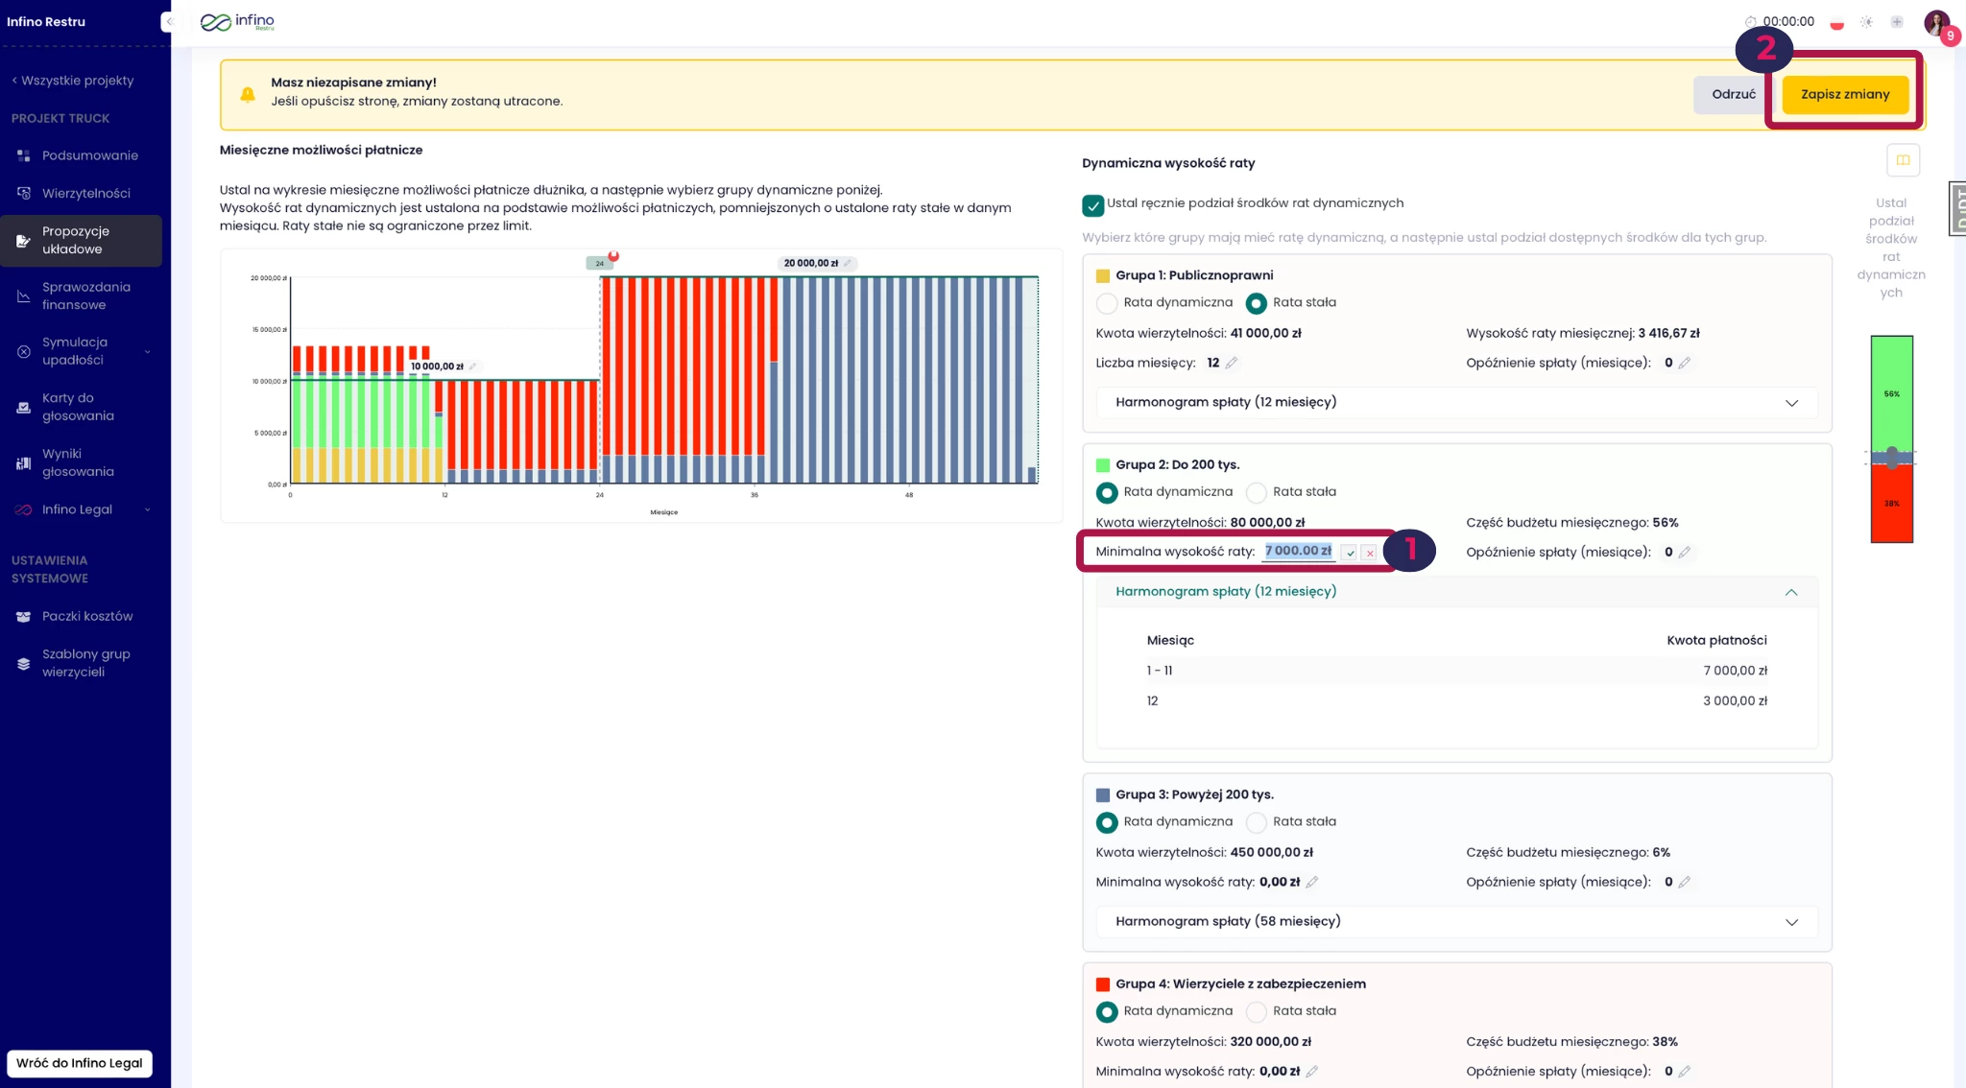Image resolution: width=1966 pixels, height=1088 pixels.
Task: Click the Polish flag language icon
Action: (1836, 22)
